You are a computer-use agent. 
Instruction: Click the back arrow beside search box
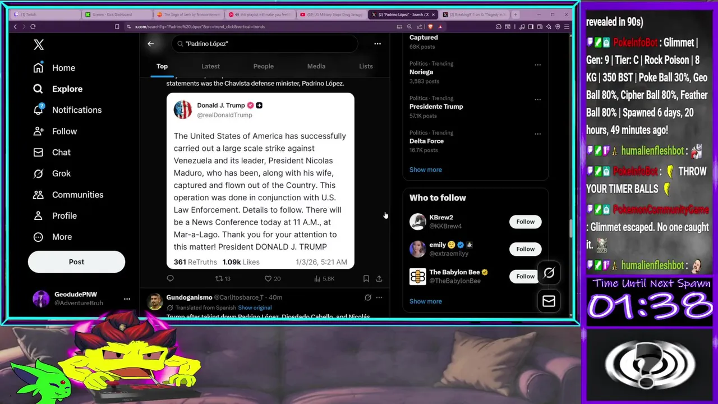point(151,43)
